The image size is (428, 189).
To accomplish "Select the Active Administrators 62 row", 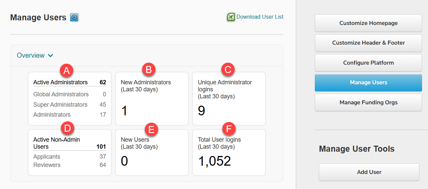I will (70, 82).
